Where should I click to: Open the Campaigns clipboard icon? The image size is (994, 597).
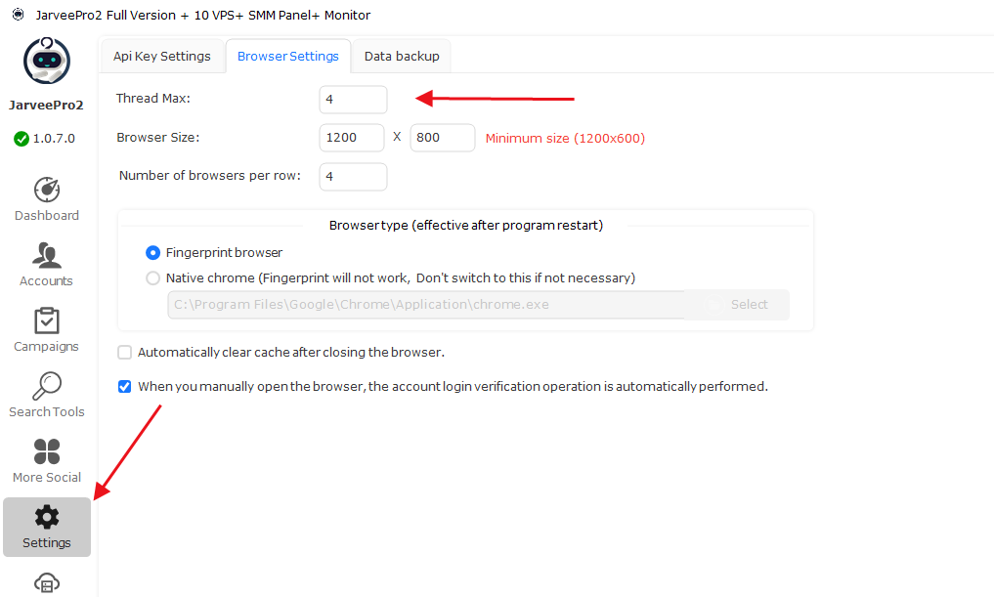(46, 320)
